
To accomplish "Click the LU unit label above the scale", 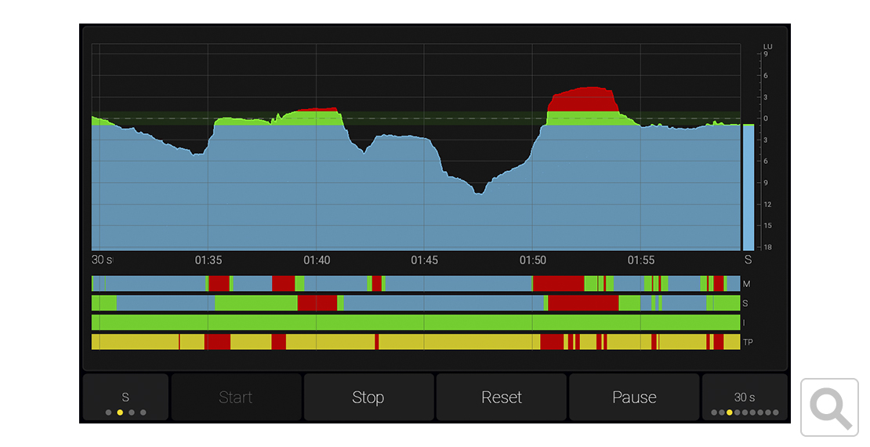I will [767, 47].
